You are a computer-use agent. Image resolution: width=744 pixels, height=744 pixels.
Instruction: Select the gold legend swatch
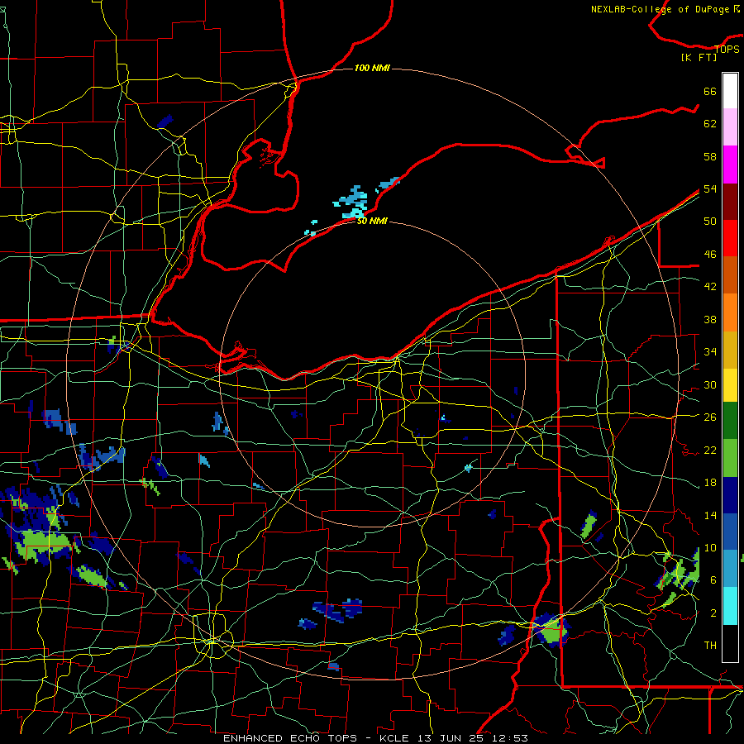(x=730, y=349)
